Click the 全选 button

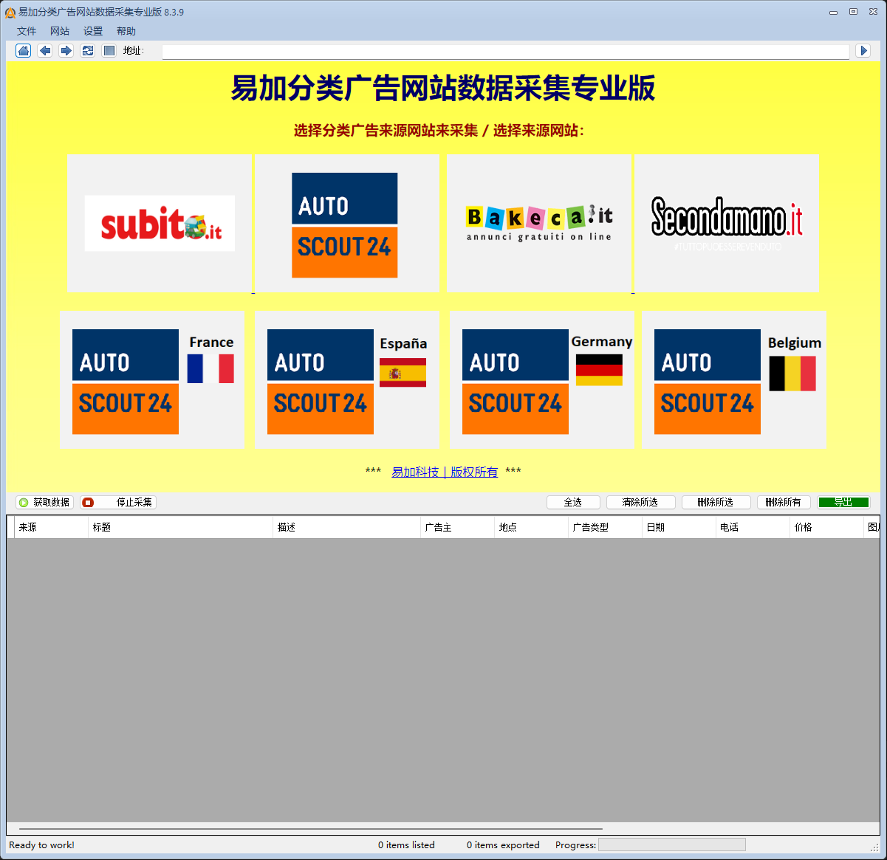click(573, 502)
